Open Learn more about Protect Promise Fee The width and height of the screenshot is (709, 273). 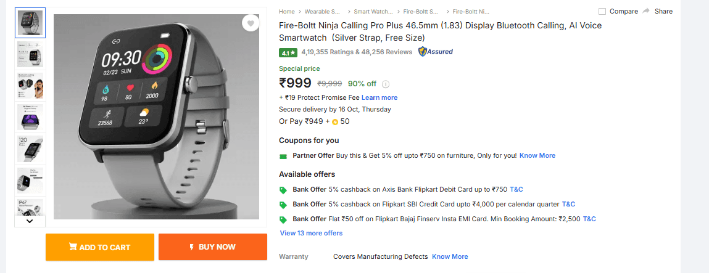tap(379, 97)
